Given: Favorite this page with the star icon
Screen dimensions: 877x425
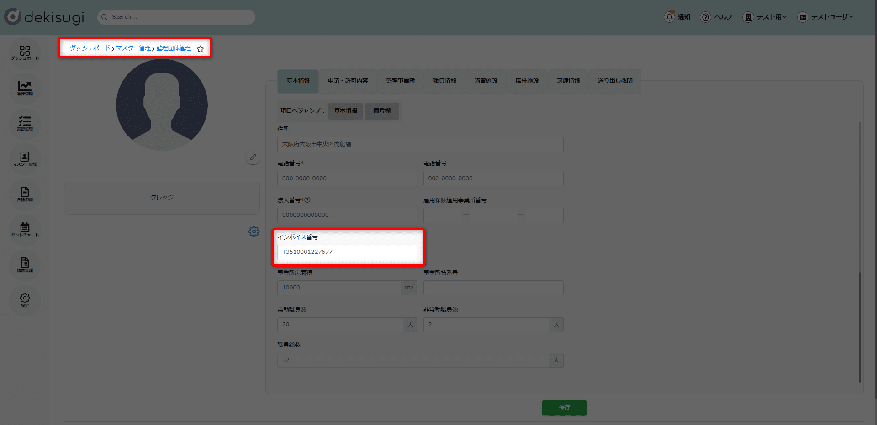Looking at the screenshot, I should (x=200, y=49).
